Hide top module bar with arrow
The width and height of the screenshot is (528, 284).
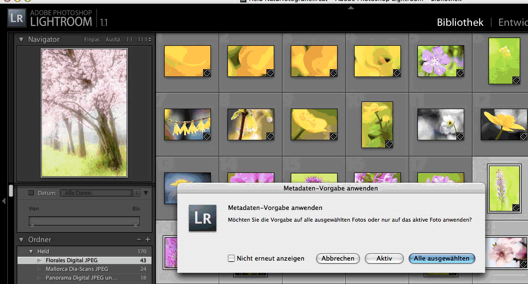click(x=351, y=8)
